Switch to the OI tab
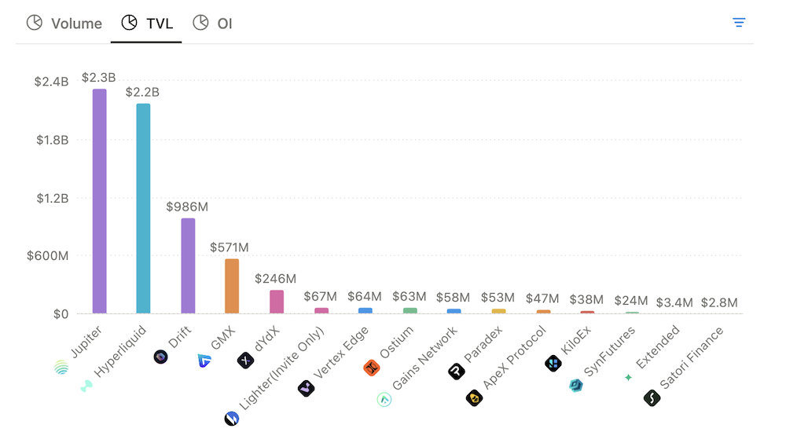Screen dimensions: 786x443 tap(213, 24)
